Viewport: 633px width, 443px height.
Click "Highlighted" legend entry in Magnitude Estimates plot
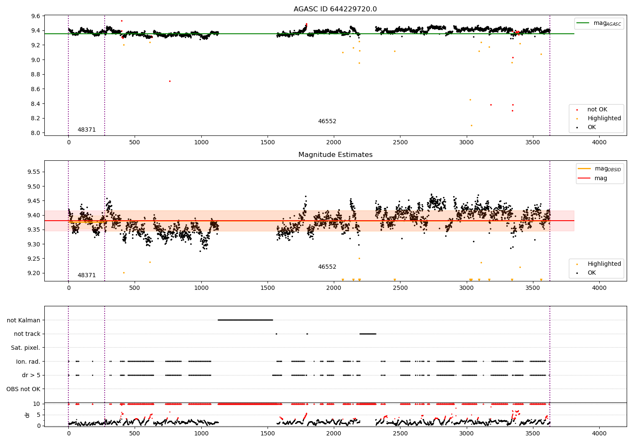point(604,264)
